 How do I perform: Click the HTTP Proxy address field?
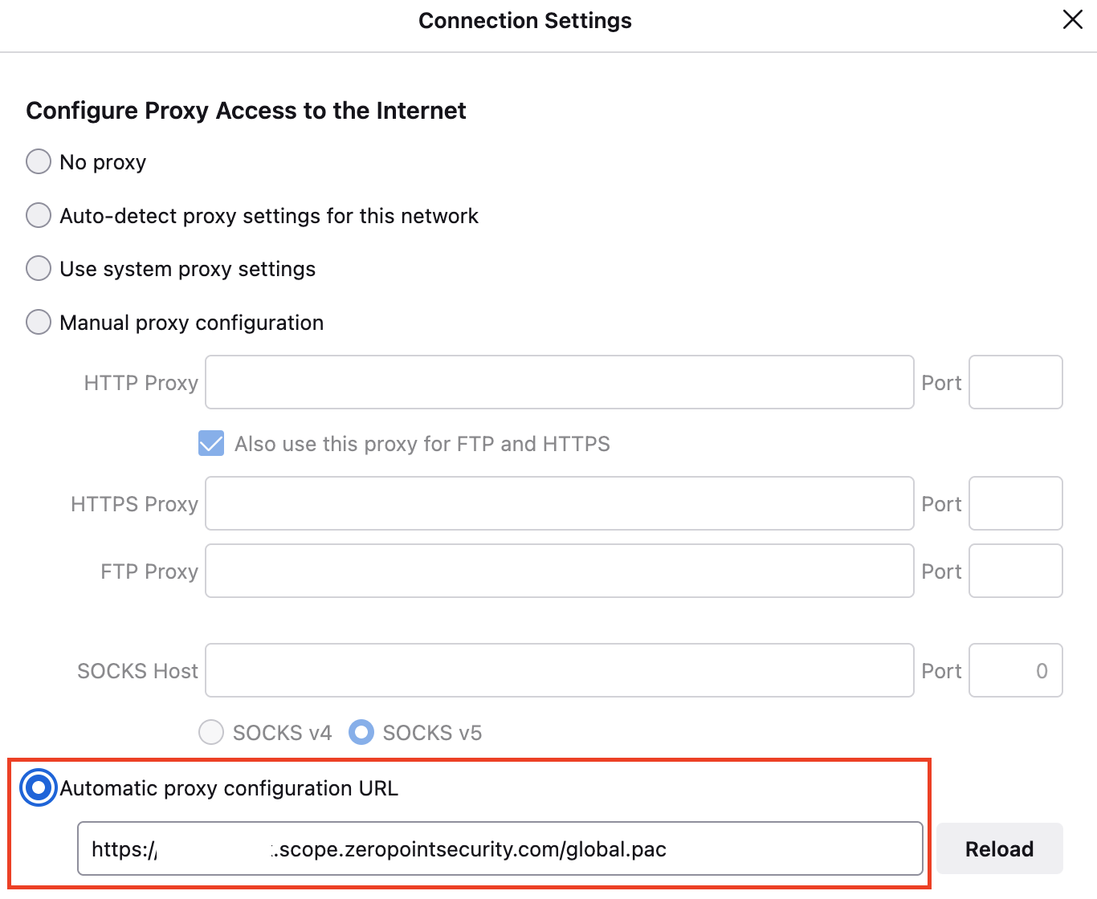click(559, 382)
